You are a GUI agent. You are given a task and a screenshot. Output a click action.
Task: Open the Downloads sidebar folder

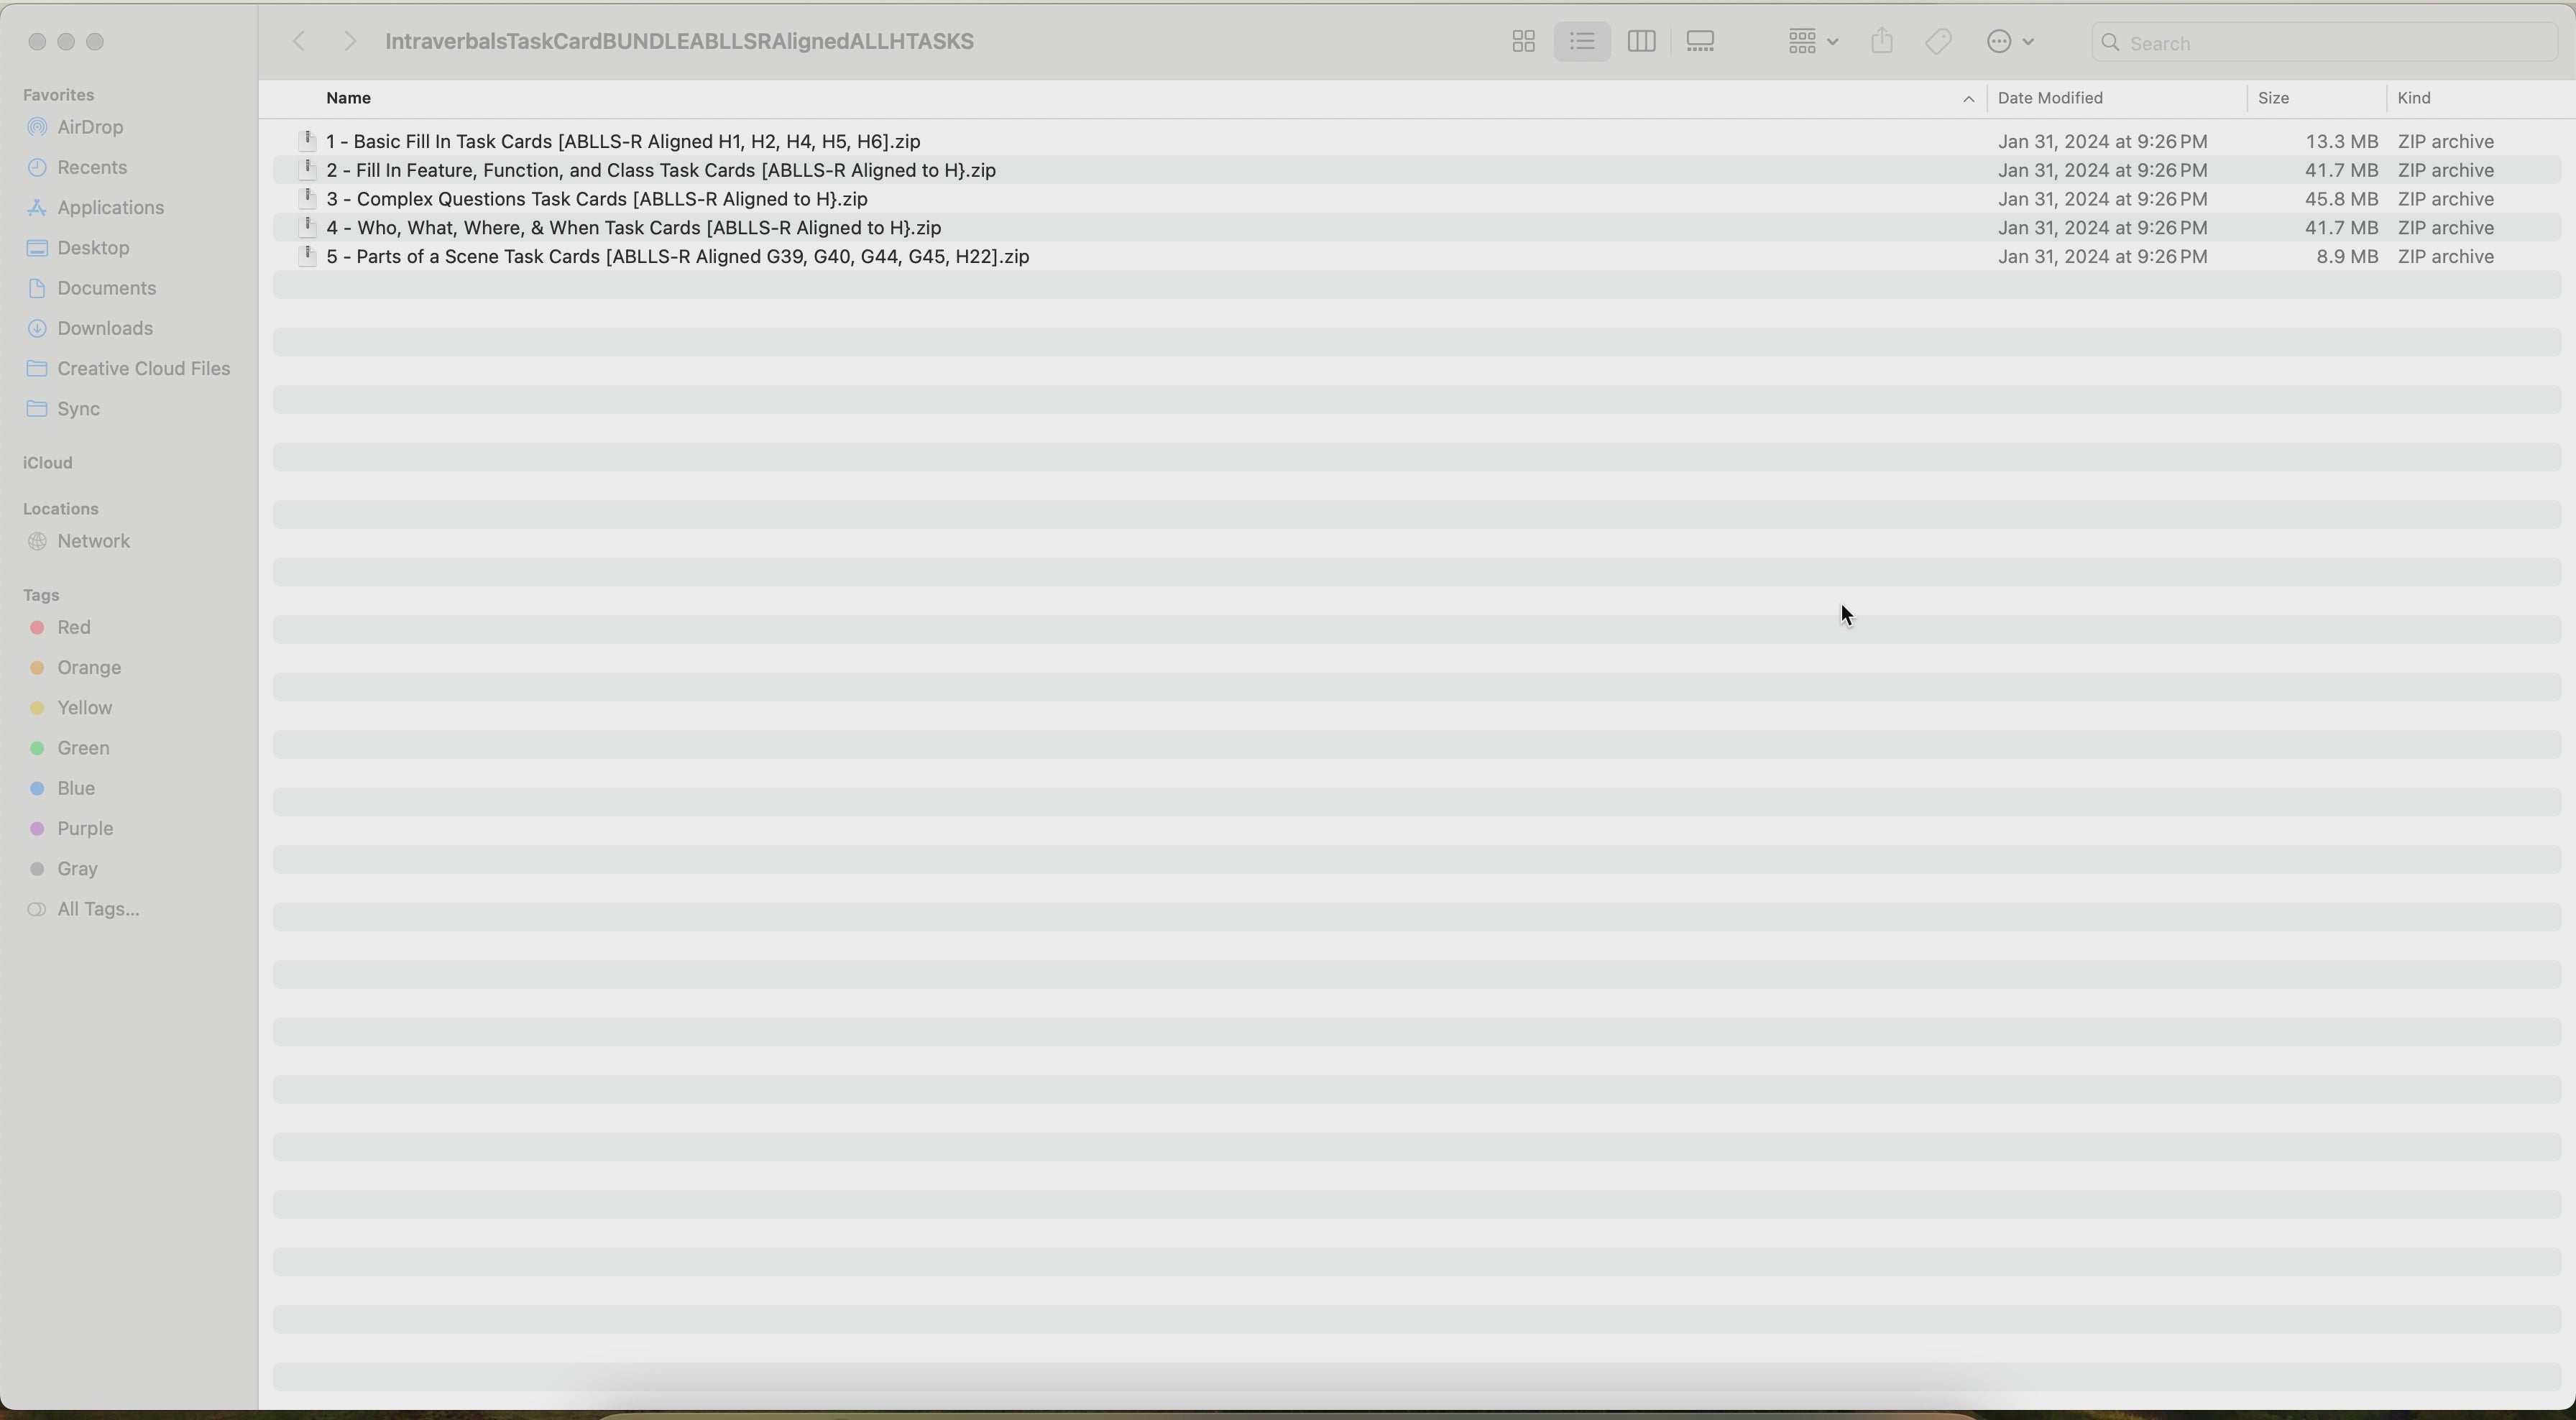point(104,329)
